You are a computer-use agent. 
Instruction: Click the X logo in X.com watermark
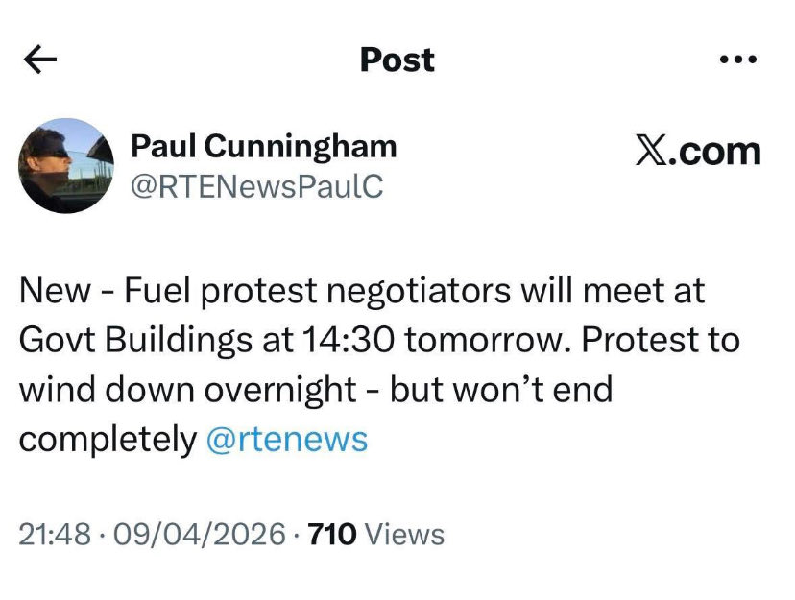(650, 152)
